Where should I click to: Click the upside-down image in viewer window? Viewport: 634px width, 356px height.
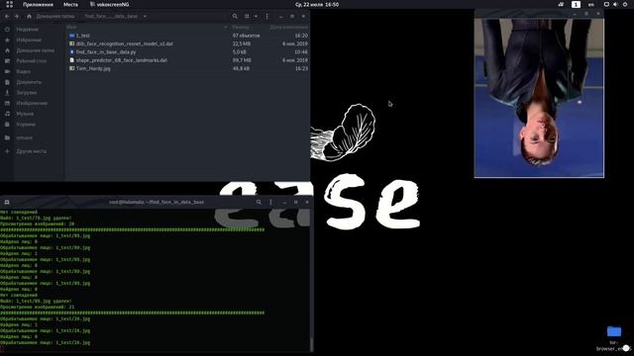click(539, 98)
